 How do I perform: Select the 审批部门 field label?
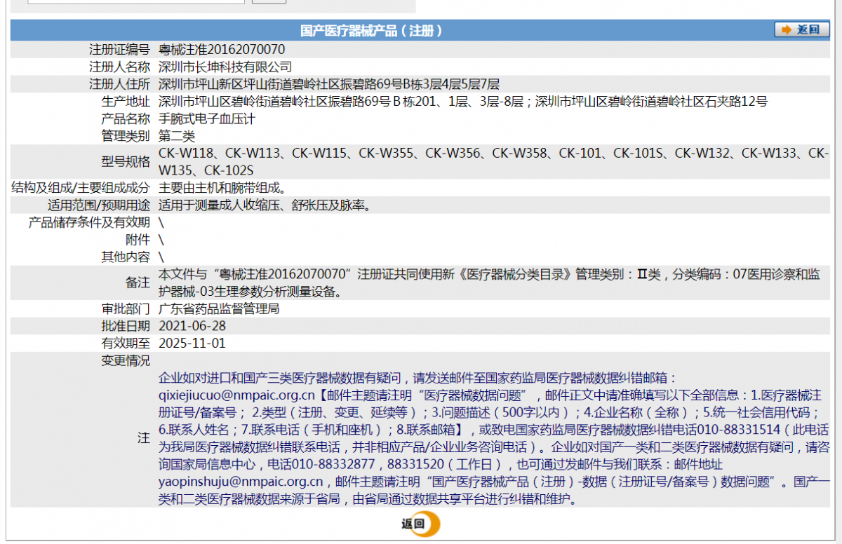pyautogui.click(x=126, y=308)
